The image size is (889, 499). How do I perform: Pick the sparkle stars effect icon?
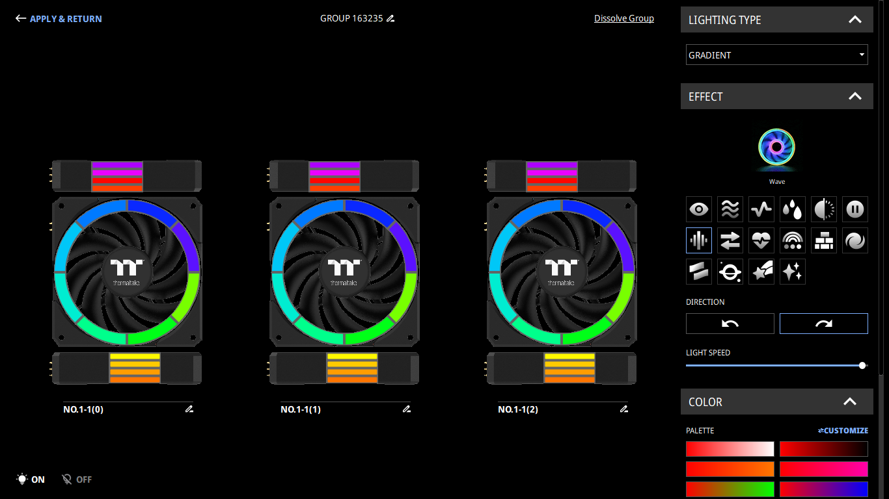tap(793, 272)
